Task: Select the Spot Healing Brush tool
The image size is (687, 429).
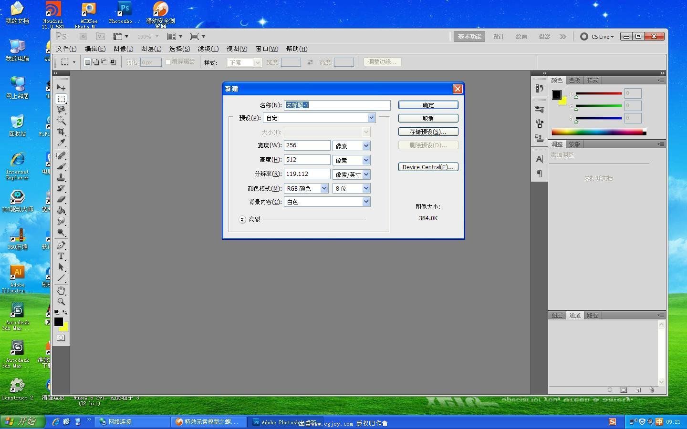Action: pyautogui.click(x=61, y=155)
